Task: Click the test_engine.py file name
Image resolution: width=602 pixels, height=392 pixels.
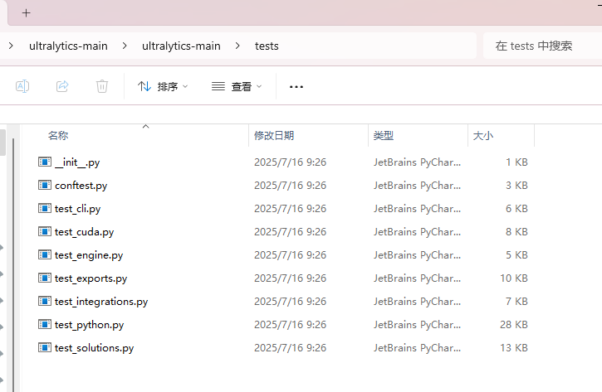Action: (89, 255)
